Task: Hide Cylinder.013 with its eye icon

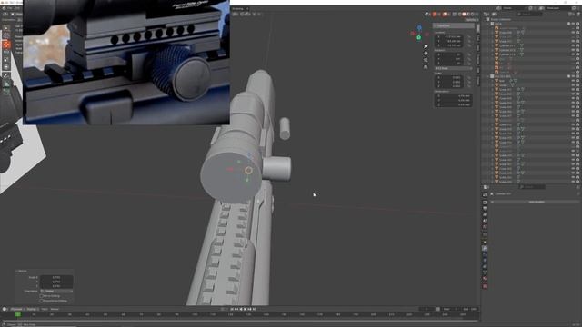Action: pyautogui.click(x=573, y=45)
